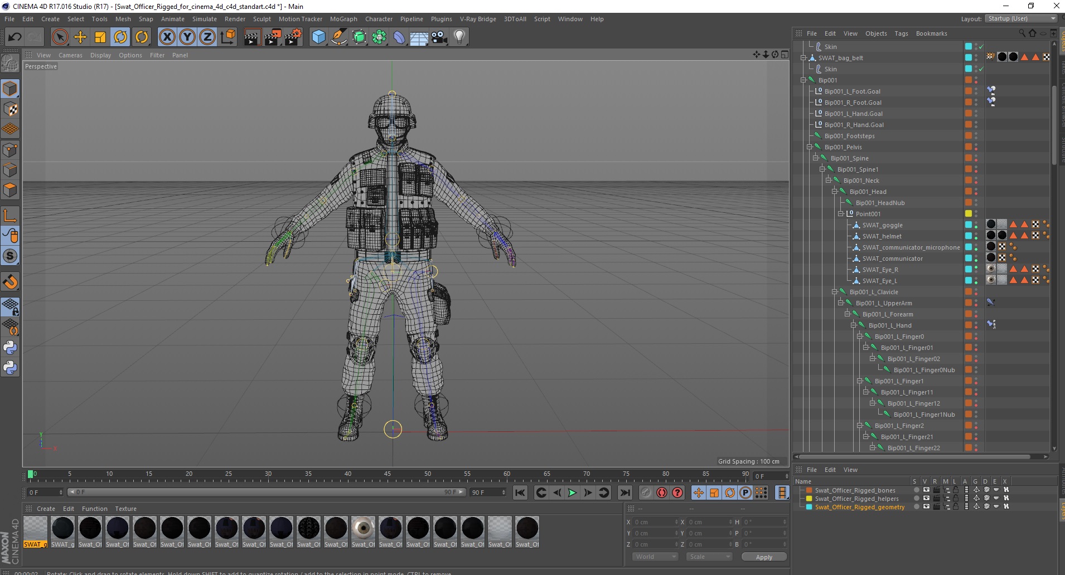
Task: Select the SWAT_communicator_microphone object
Action: coord(911,247)
